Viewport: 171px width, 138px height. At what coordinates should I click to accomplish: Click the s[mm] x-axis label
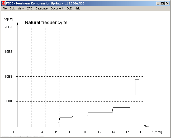point(157,132)
